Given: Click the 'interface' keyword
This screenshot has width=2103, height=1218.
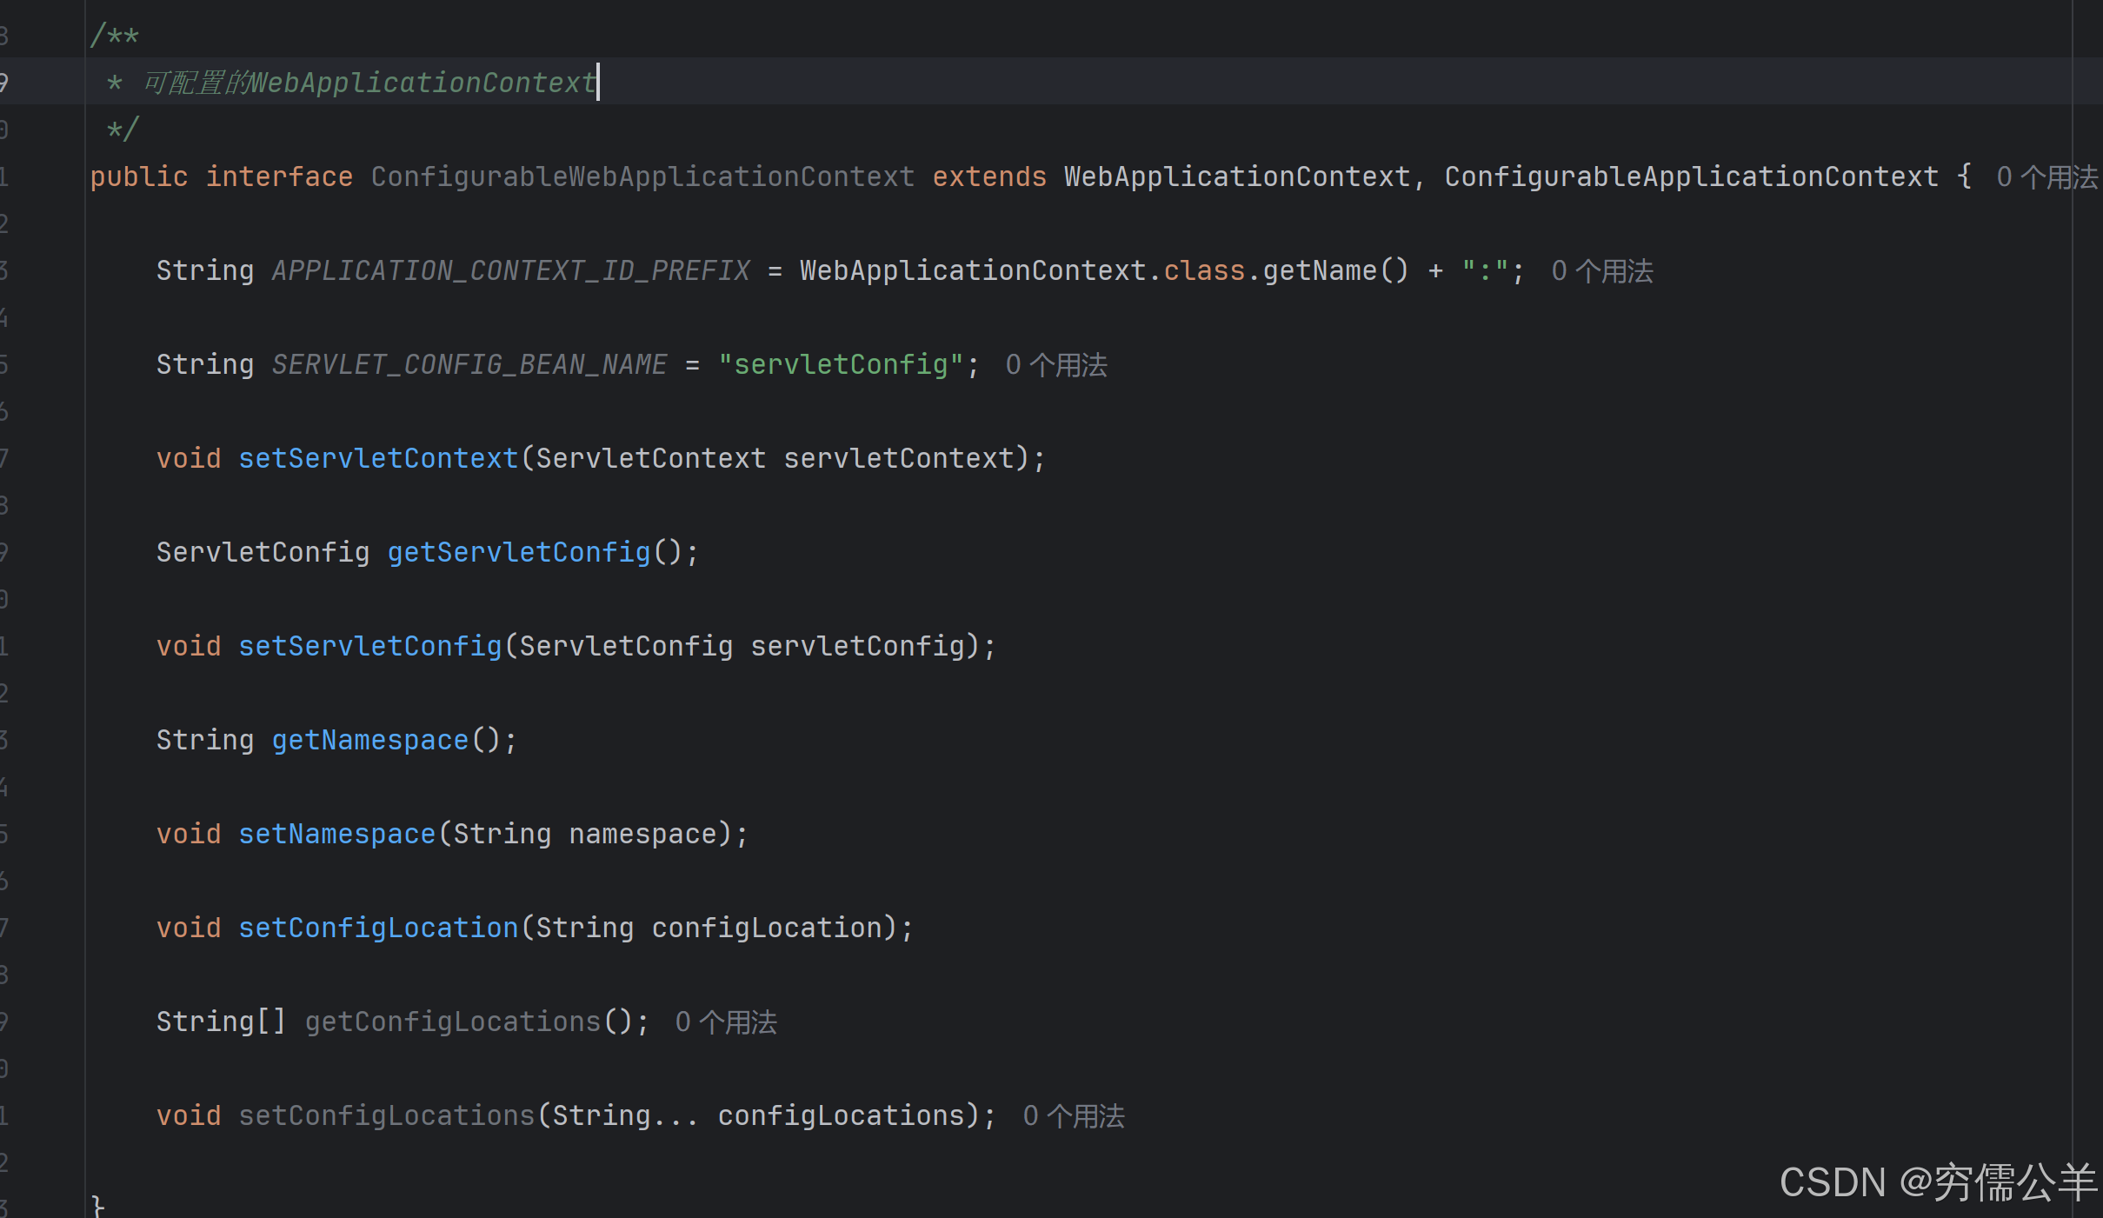Looking at the screenshot, I should click(x=279, y=177).
